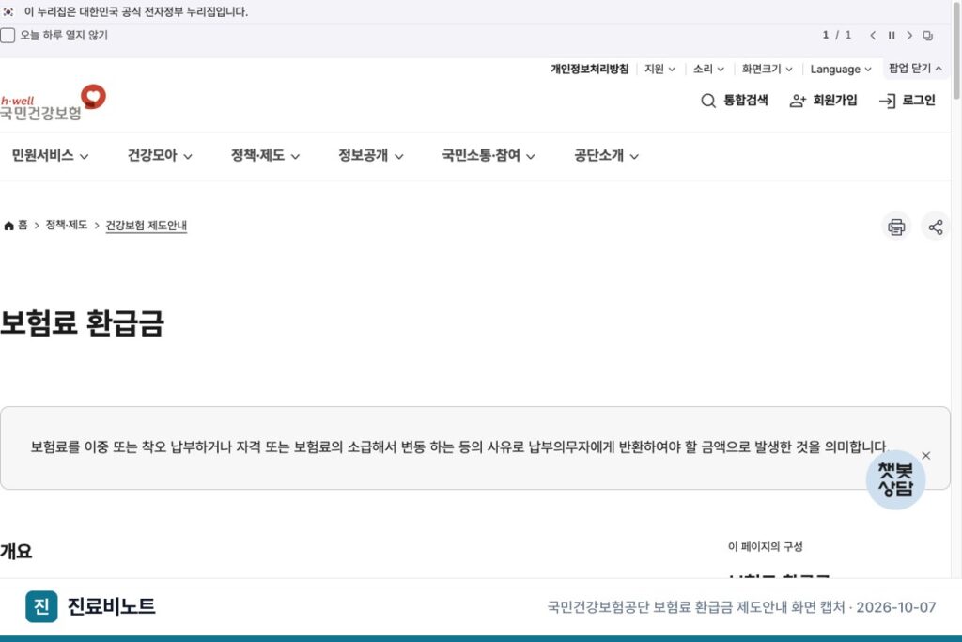Go to previous popup banner slide

873,36
